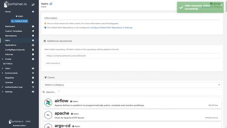
Task: Open Dashboard in the sidebar
Action: click(10, 26)
